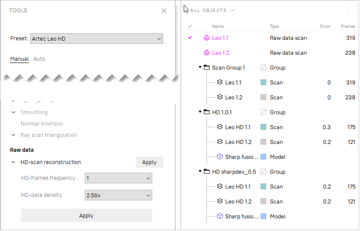This screenshot has width=360, height=231.
Task: Select the Smoothing tool label
Action: (34, 112)
